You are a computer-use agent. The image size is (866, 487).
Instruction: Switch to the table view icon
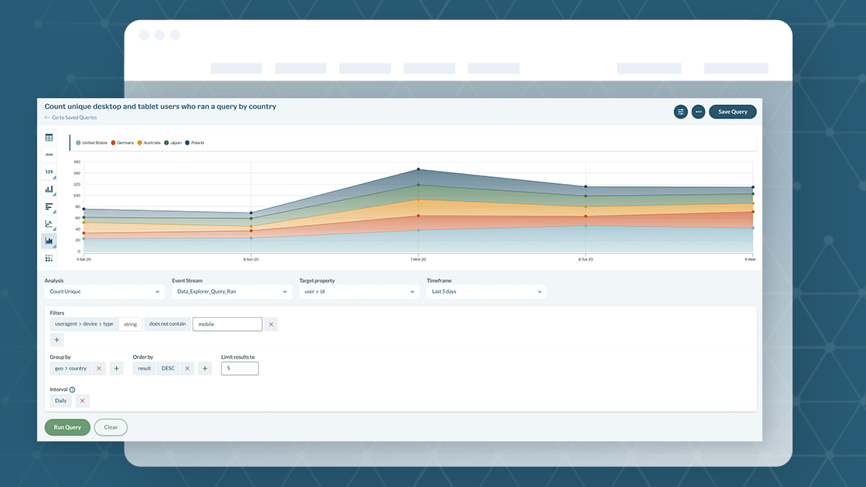tap(49, 138)
